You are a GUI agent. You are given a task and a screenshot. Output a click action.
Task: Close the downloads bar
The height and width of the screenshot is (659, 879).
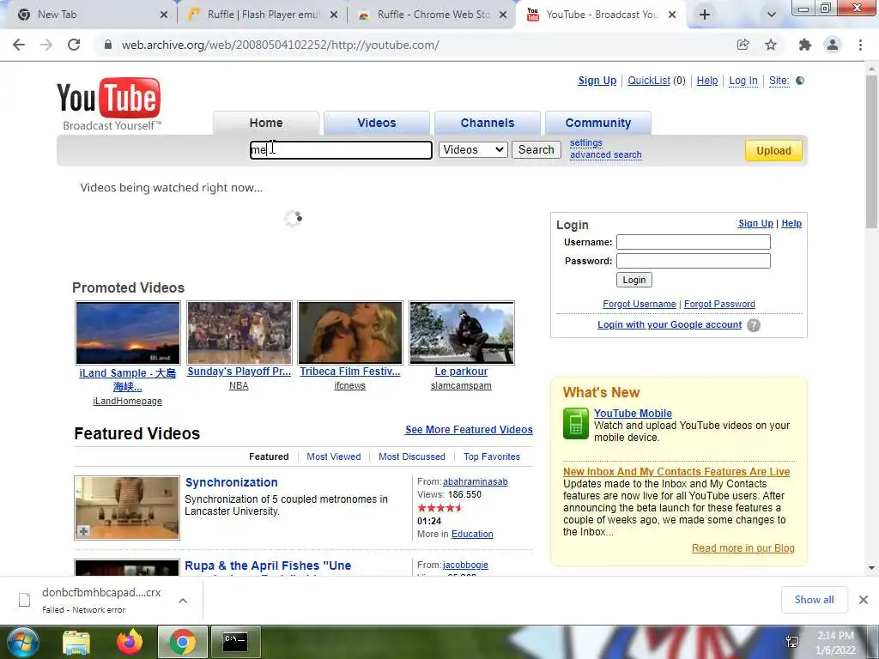[x=864, y=600]
